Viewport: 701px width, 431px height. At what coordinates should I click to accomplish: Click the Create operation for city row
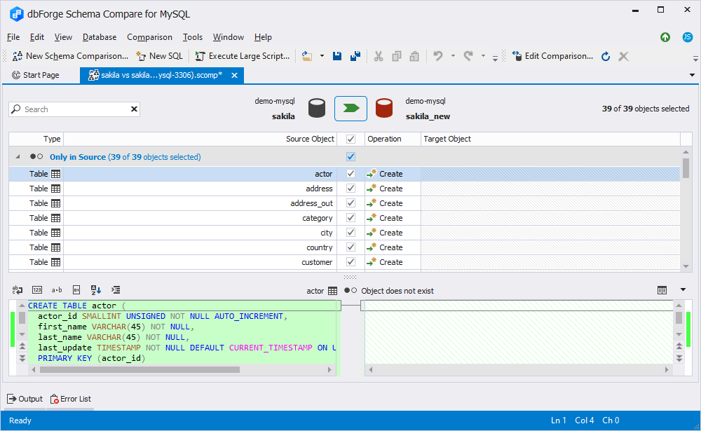pyautogui.click(x=385, y=233)
